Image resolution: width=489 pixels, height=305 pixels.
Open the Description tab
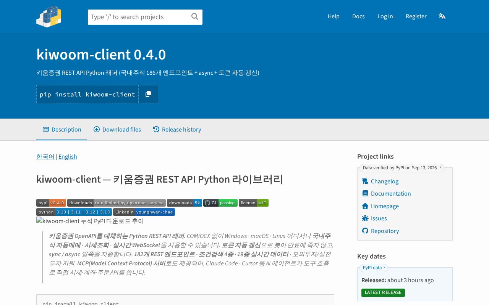62,130
